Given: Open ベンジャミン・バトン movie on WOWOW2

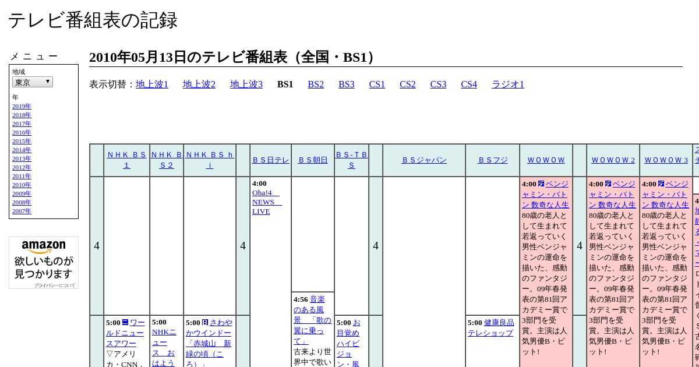Looking at the screenshot, I should 613,195.
